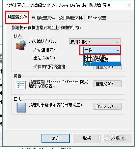
Task: Expand the 入站连接 combo box
Action: click(x=102, y=50)
